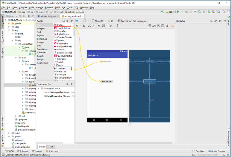Hide the Palette panel
Image resolution: width=231 pixels, height=157 pixels.
click(72, 21)
